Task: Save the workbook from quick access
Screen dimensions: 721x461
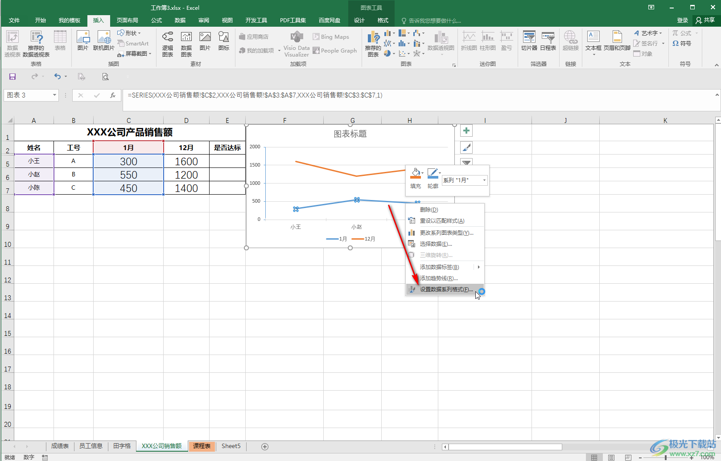Action: point(12,77)
